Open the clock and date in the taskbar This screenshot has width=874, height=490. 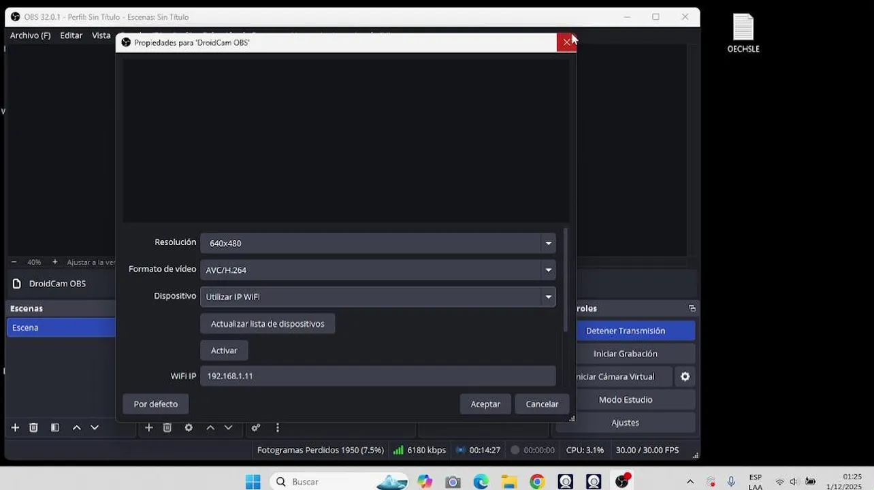coord(843,482)
